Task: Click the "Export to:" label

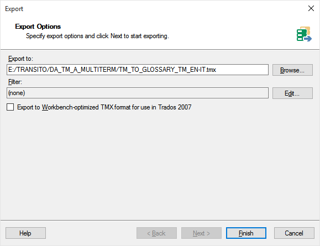Action: pyautogui.click(x=20, y=59)
